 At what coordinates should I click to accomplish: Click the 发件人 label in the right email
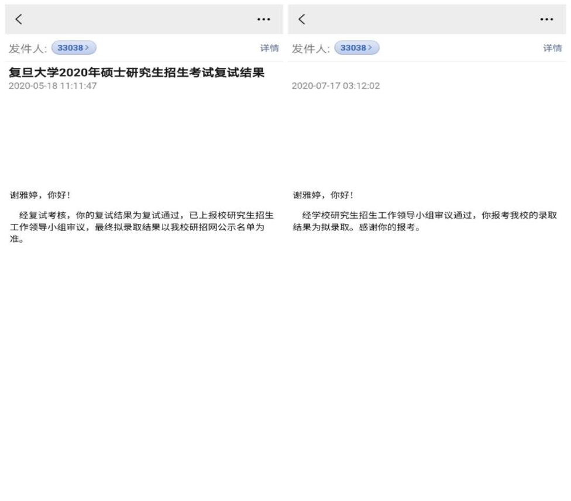[310, 49]
